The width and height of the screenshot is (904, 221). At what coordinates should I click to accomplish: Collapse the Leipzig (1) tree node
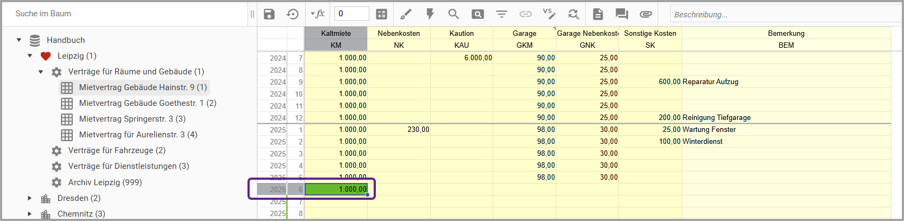point(30,56)
